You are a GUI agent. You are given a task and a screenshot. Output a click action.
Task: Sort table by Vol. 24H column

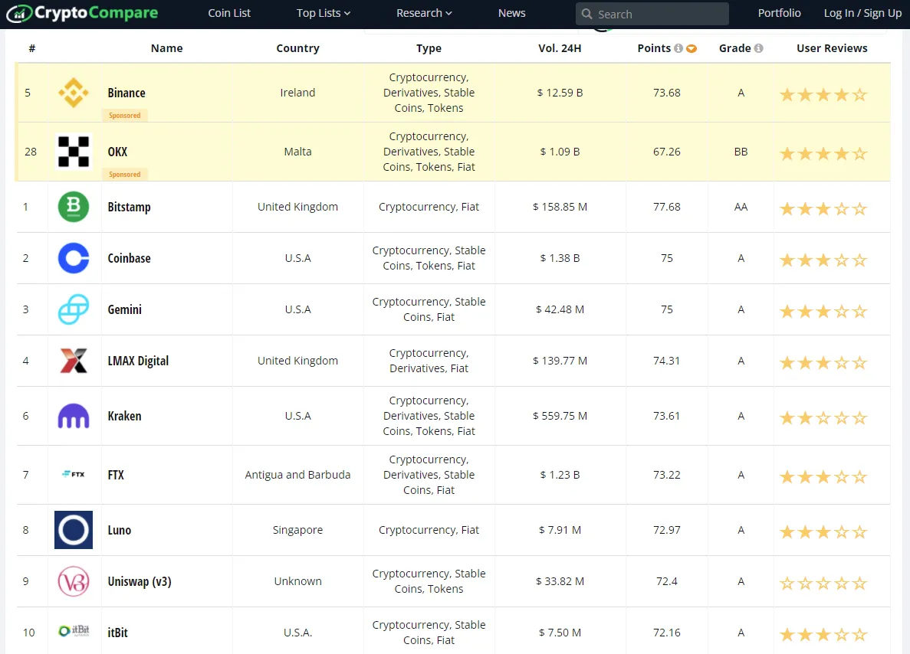coord(560,48)
